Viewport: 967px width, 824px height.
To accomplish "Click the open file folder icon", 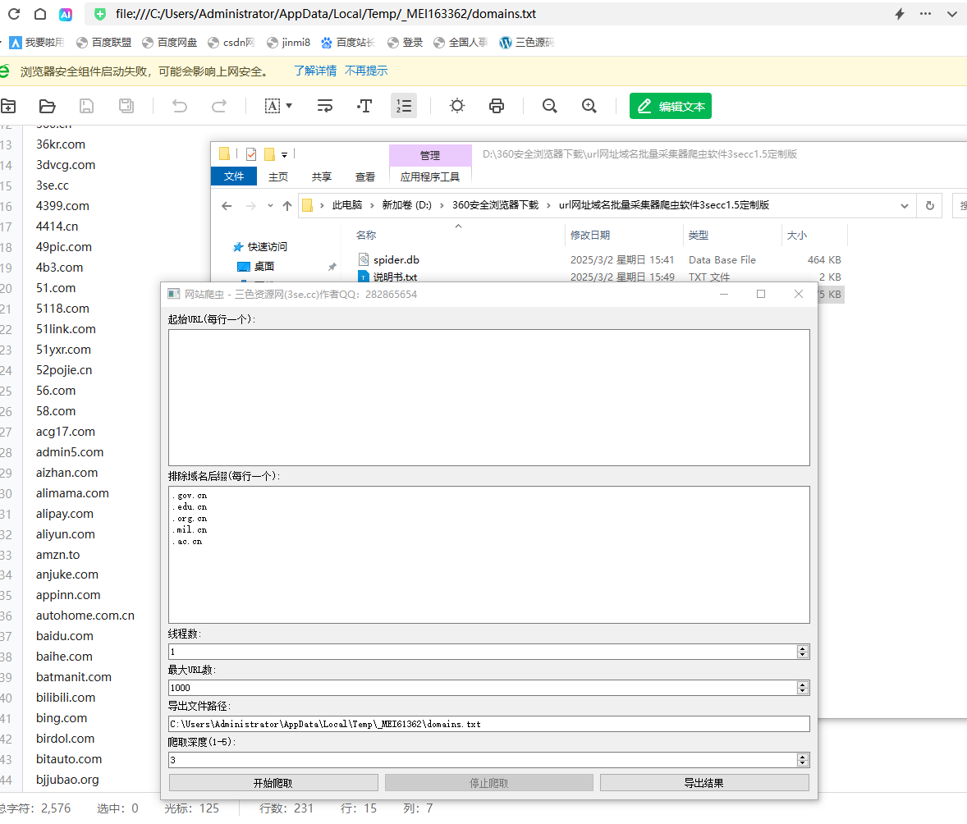I will 47,106.
